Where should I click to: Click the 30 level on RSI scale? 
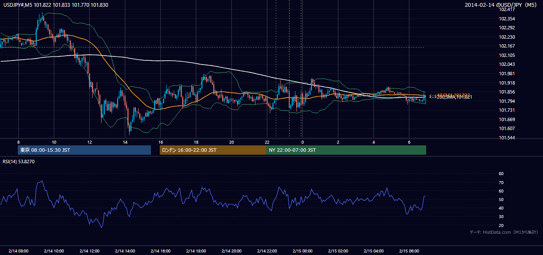501,217
